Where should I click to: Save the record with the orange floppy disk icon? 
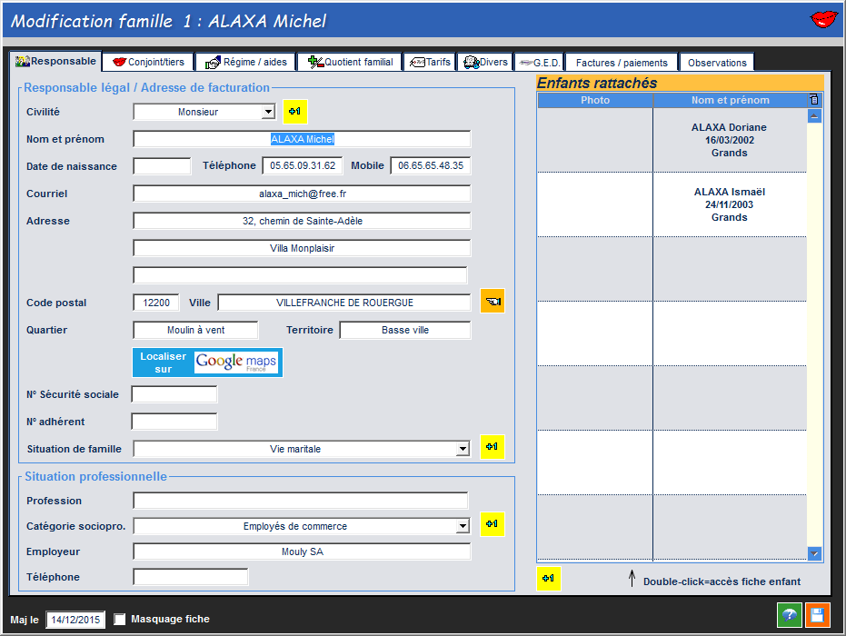[x=817, y=615]
